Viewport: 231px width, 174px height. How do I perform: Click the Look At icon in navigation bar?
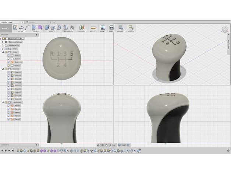click(x=103, y=145)
